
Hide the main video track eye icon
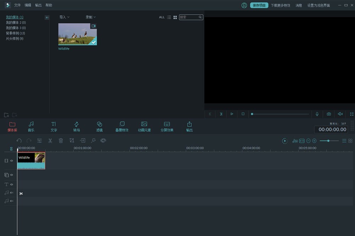coord(12,161)
